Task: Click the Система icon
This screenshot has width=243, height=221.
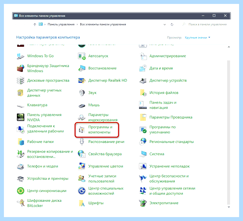Action: pos(143,154)
